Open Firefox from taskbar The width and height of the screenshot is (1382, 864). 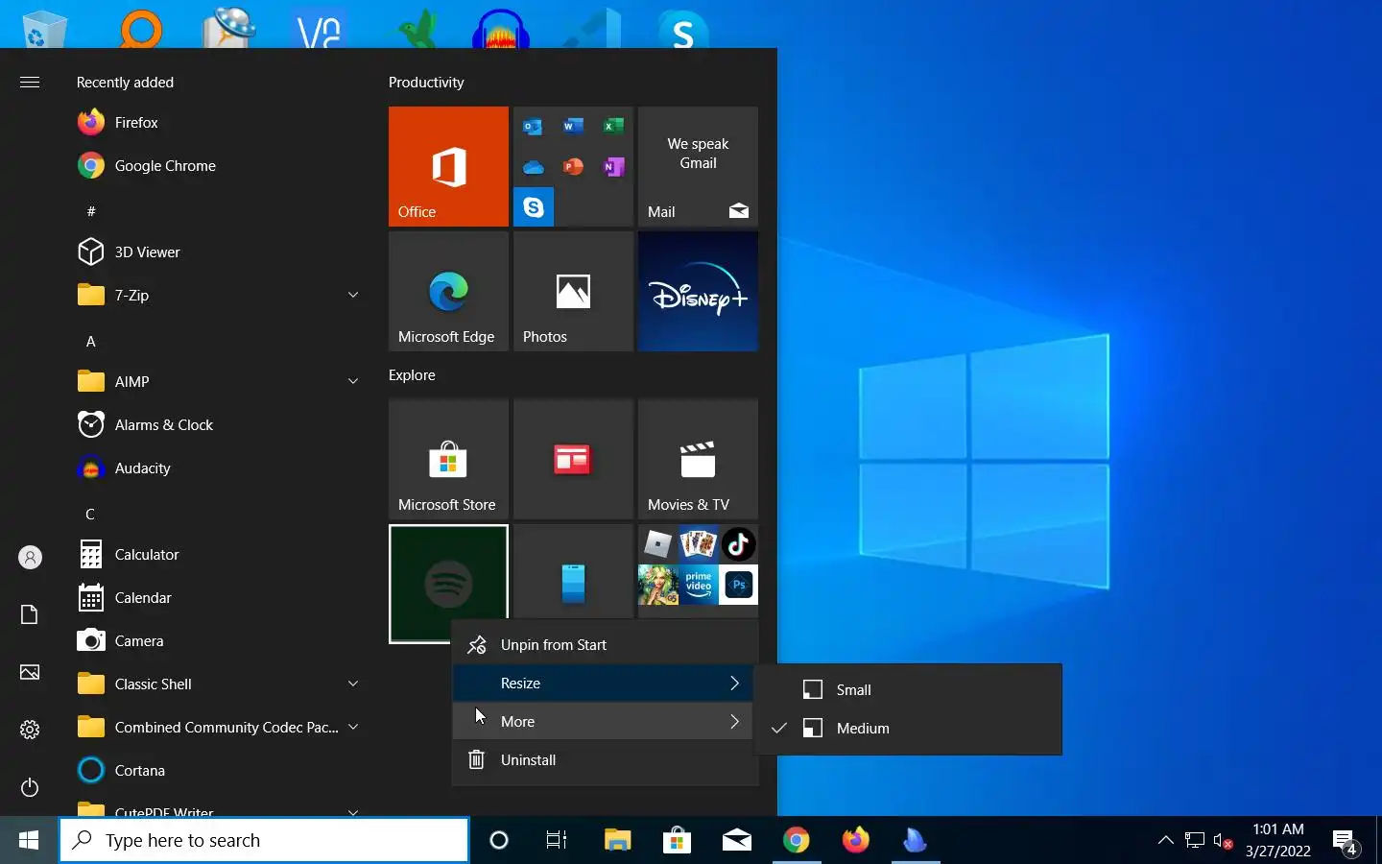click(x=855, y=840)
